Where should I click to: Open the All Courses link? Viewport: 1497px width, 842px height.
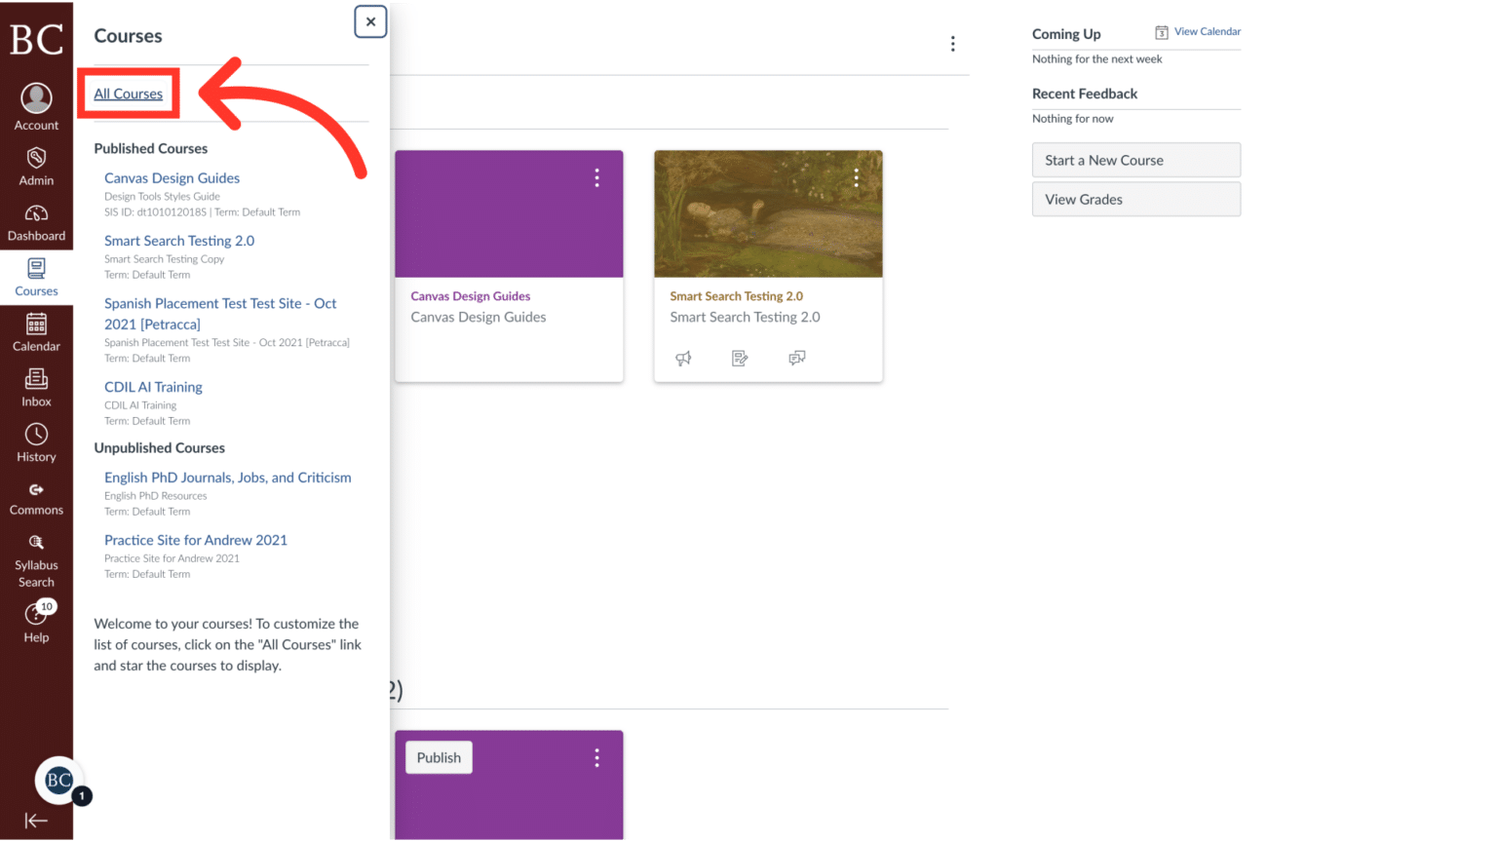pos(129,94)
